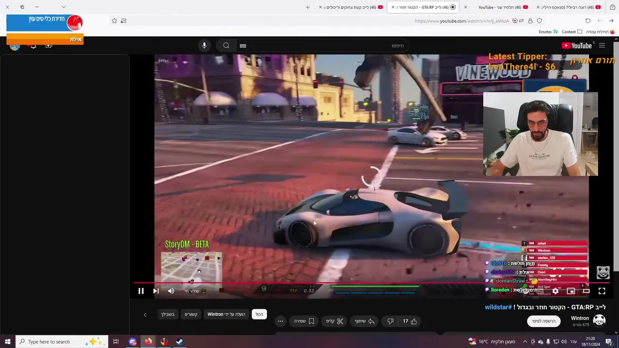Image resolution: width=619 pixels, height=348 pixels.
Task: Go forward in browser history
Action: (x=600, y=21)
